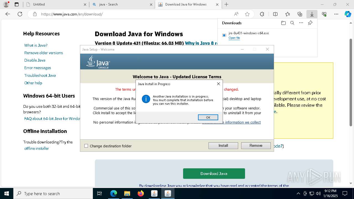Screen dimensions: 354x199
Task: Open Microsoft Edge from the taskbar
Action: (x=114, y=193)
